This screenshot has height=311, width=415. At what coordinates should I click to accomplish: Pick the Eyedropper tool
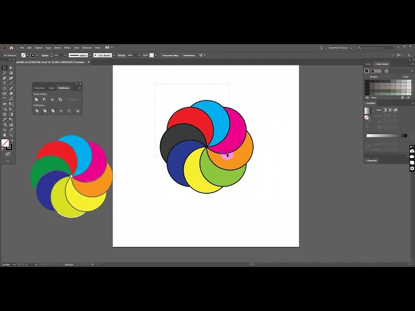[x=5, y=119]
